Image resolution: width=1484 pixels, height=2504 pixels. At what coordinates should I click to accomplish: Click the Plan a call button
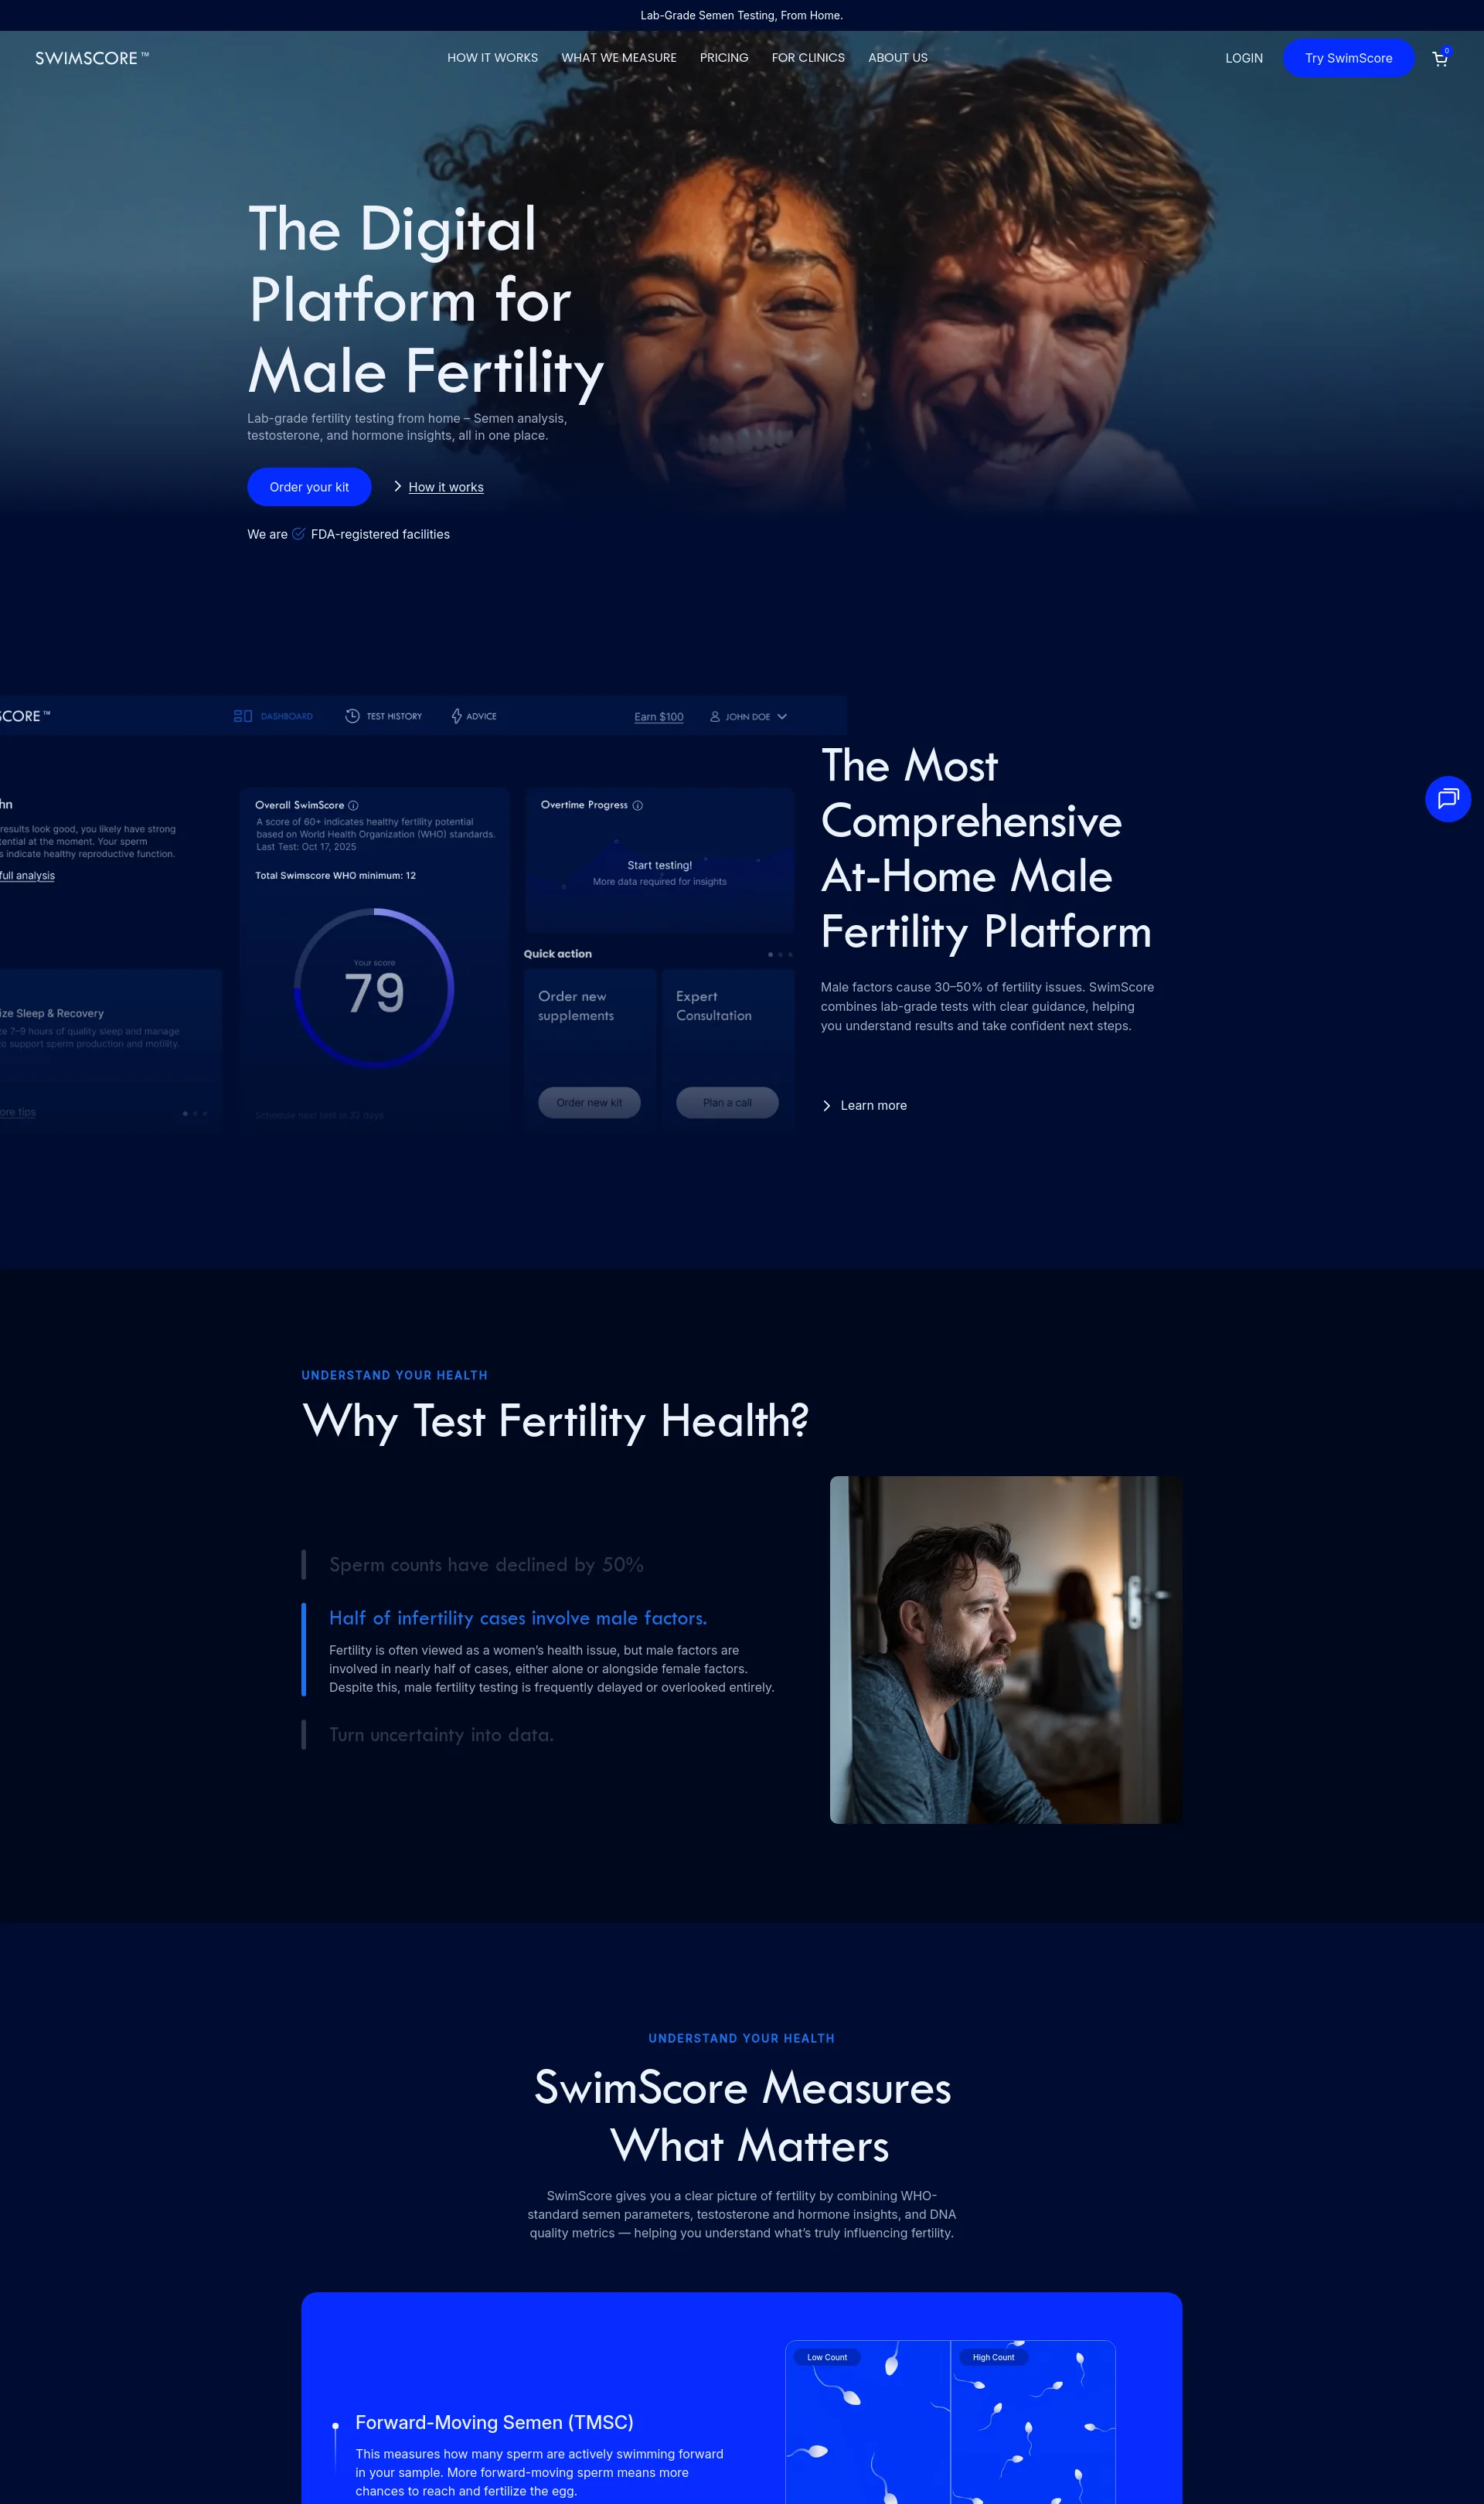[x=727, y=1103]
